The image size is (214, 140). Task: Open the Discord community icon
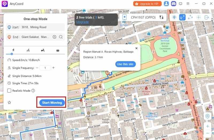click(174, 4)
